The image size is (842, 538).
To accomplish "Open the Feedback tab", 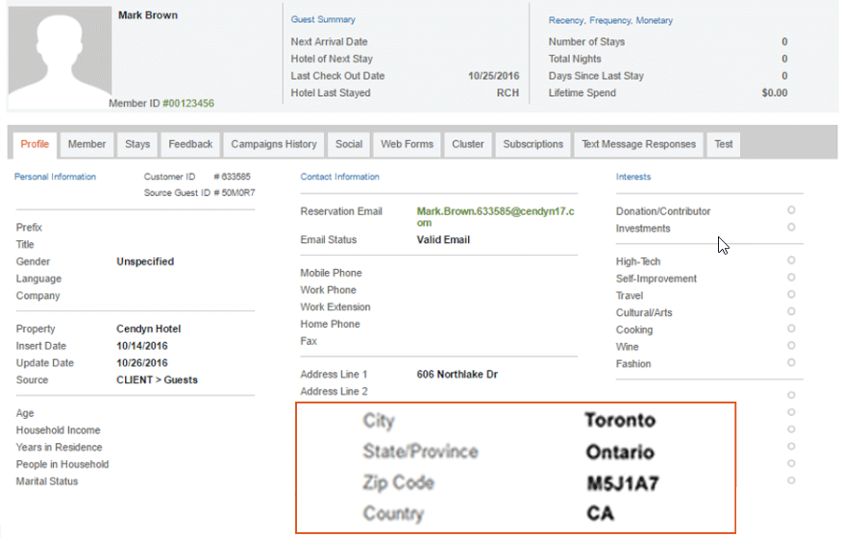I will [x=190, y=144].
